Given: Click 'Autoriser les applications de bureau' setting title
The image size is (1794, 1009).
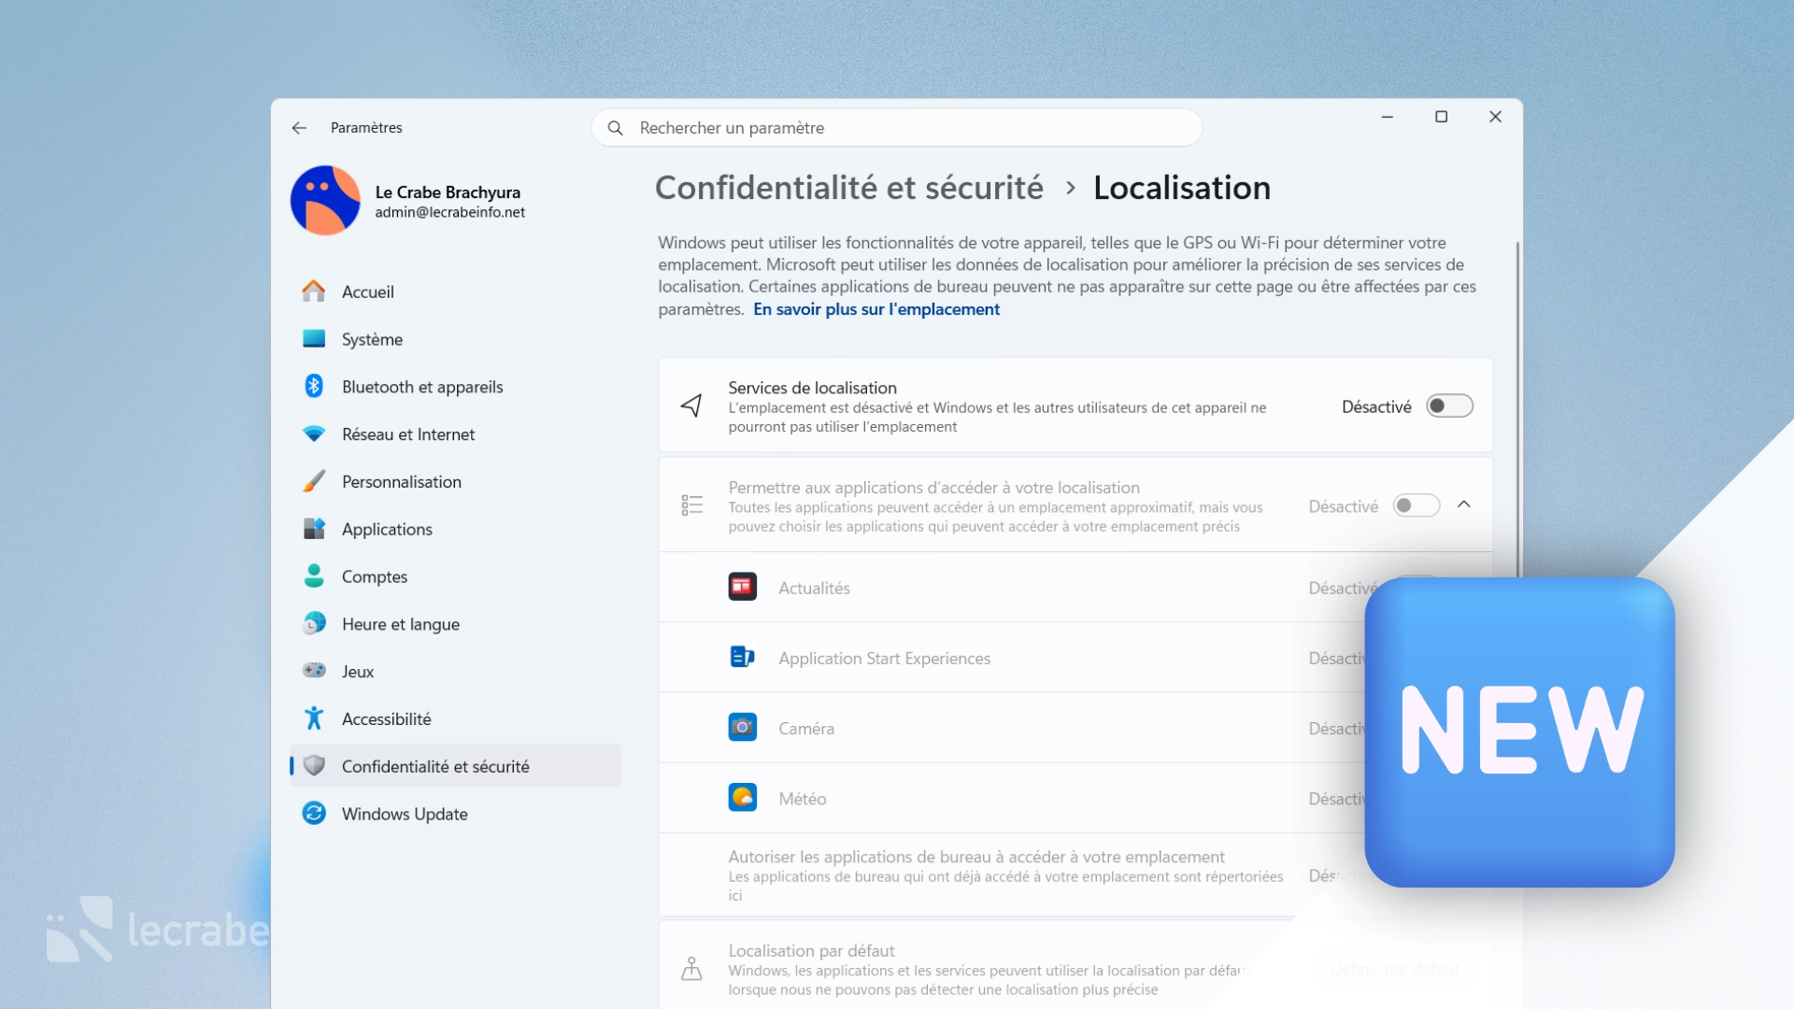Looking at the screenshot, I should coord(976,857).
